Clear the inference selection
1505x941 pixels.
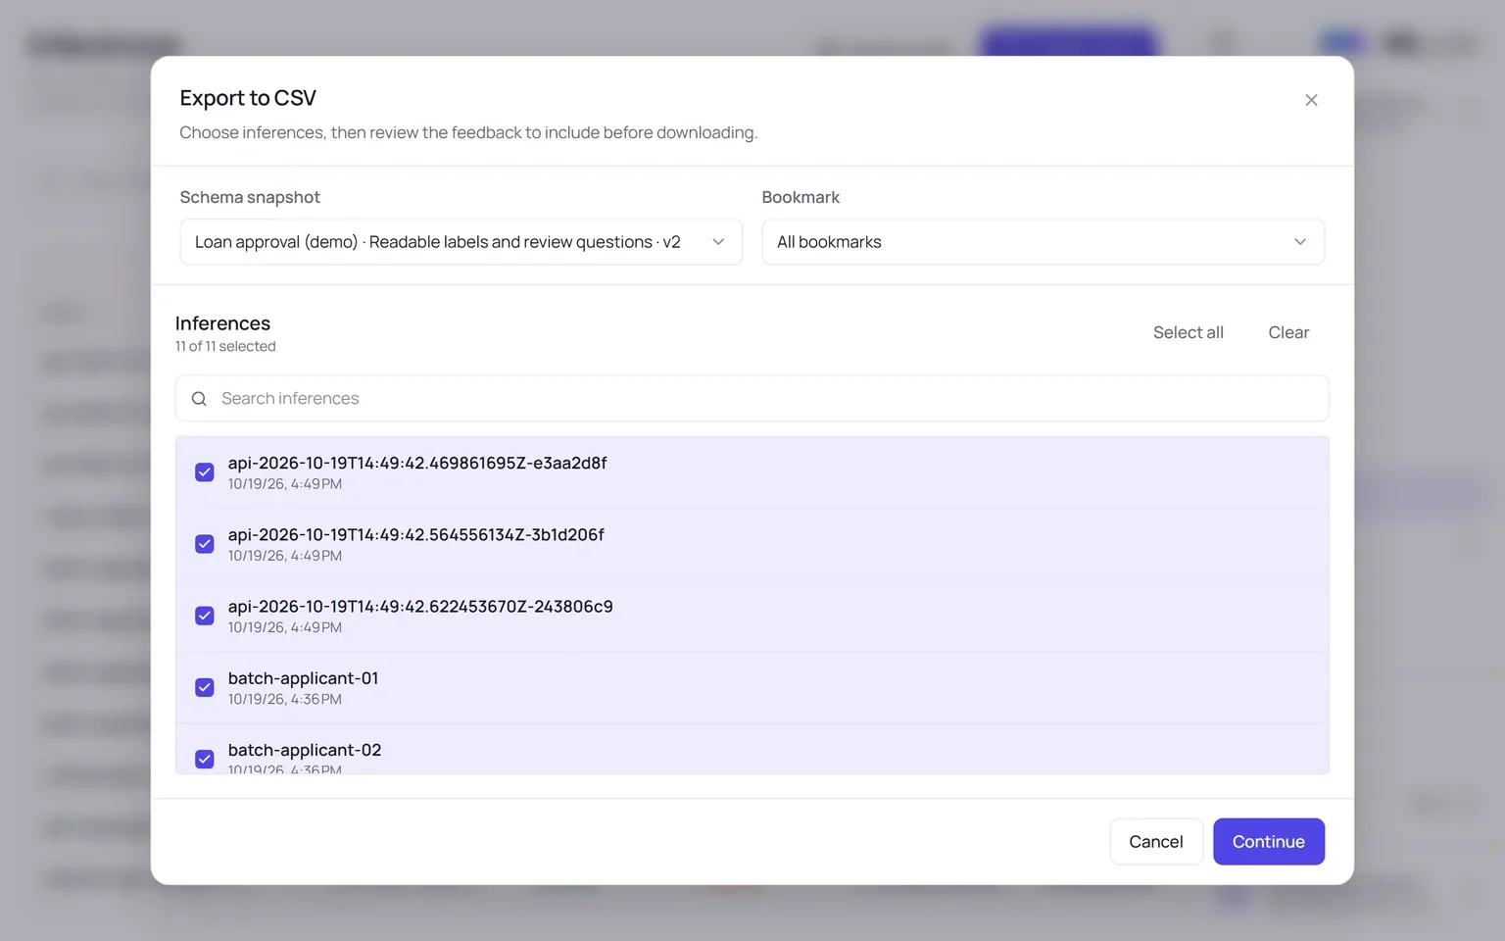1288,332
